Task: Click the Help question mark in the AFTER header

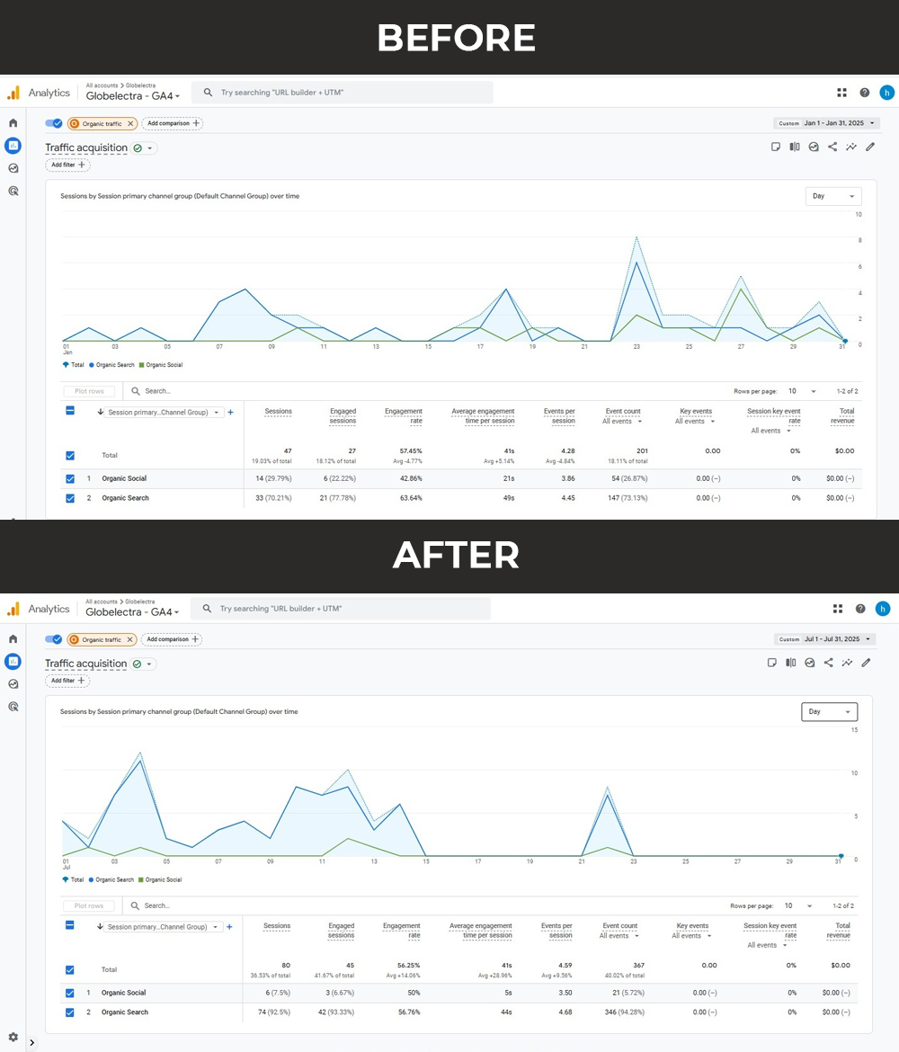Action: [860, 609]
